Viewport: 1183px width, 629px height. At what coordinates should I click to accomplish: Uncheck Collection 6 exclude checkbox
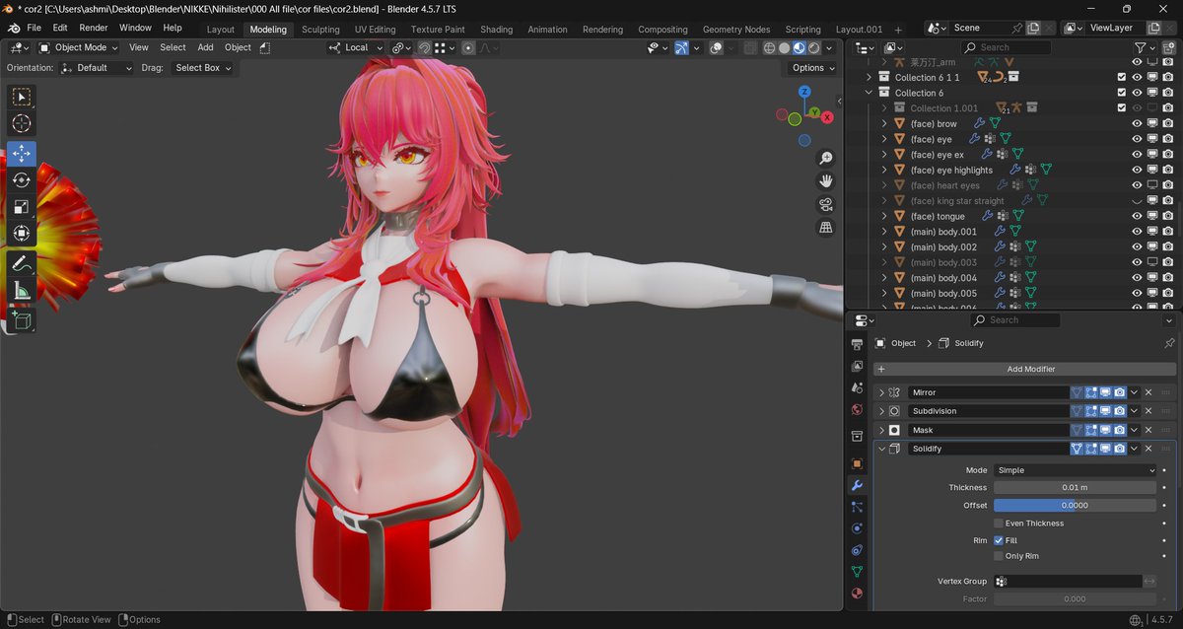(x=1121, y=93)
